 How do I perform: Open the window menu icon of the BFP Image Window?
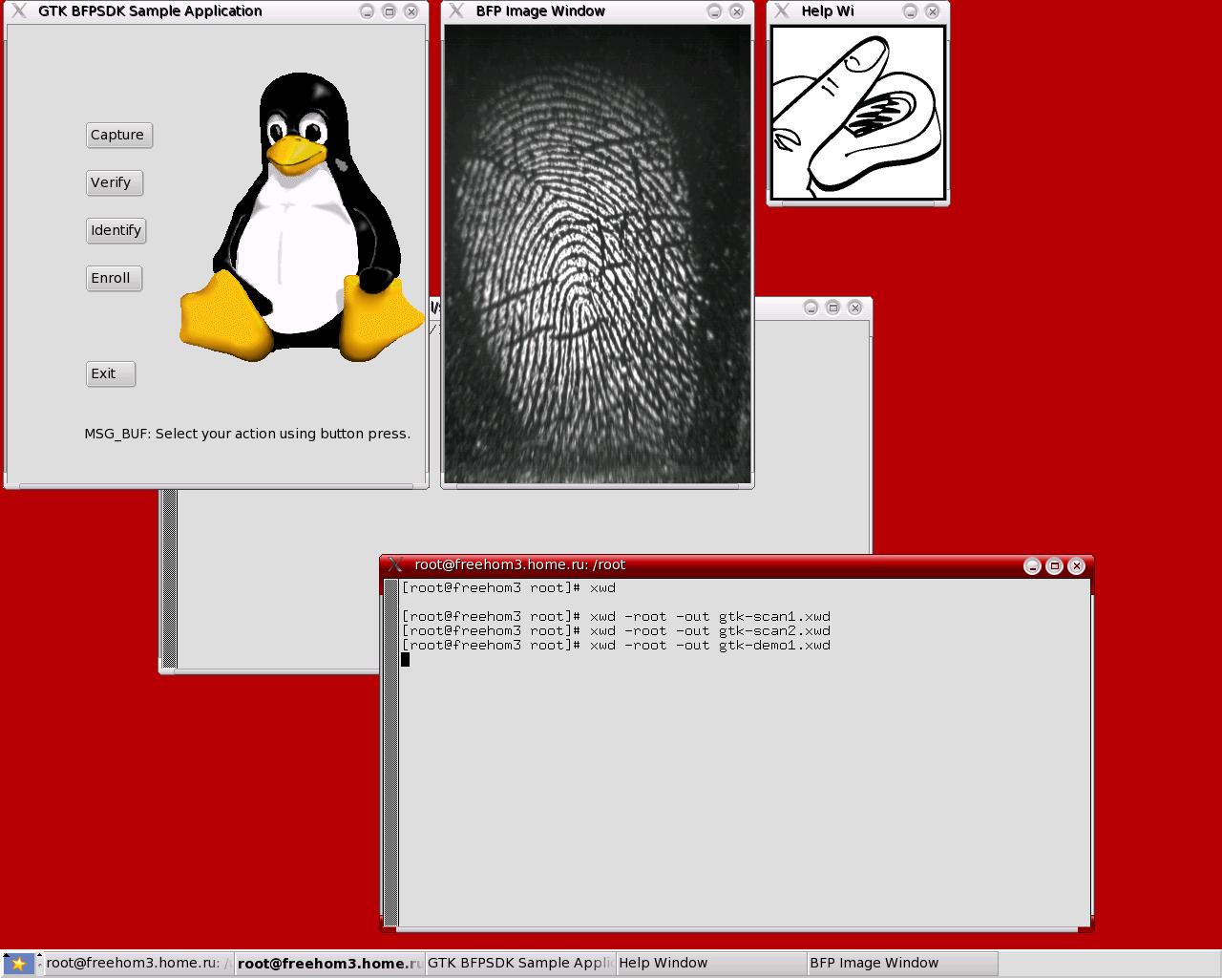coord(456,11)
